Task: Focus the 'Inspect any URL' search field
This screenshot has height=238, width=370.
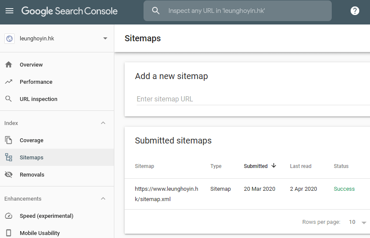Action: click(237, 11)
